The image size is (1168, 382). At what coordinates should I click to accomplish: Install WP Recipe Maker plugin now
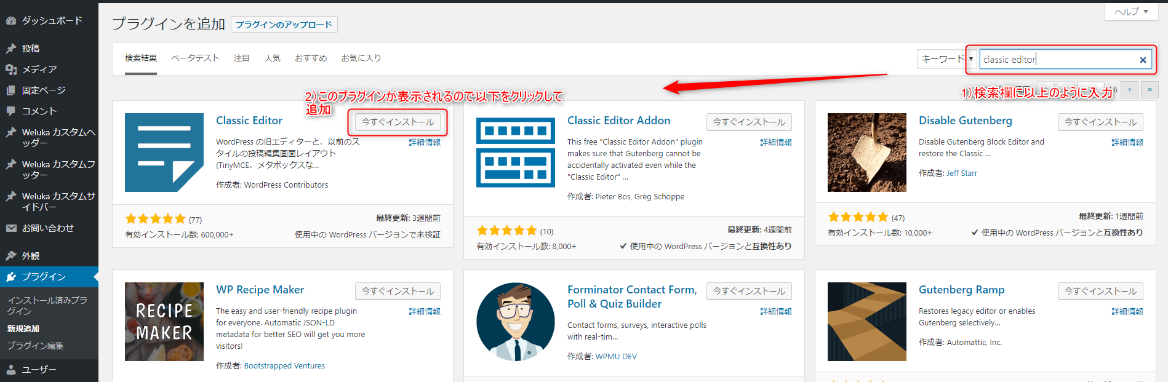[x=398, y=291]
